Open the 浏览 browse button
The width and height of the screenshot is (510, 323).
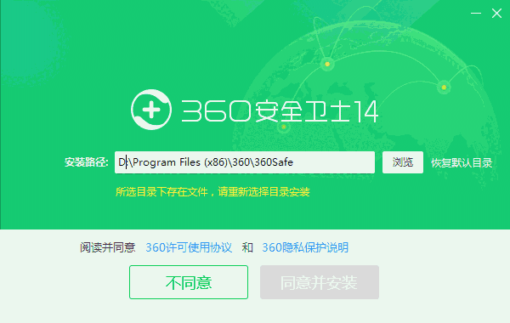tap(403, 162)
